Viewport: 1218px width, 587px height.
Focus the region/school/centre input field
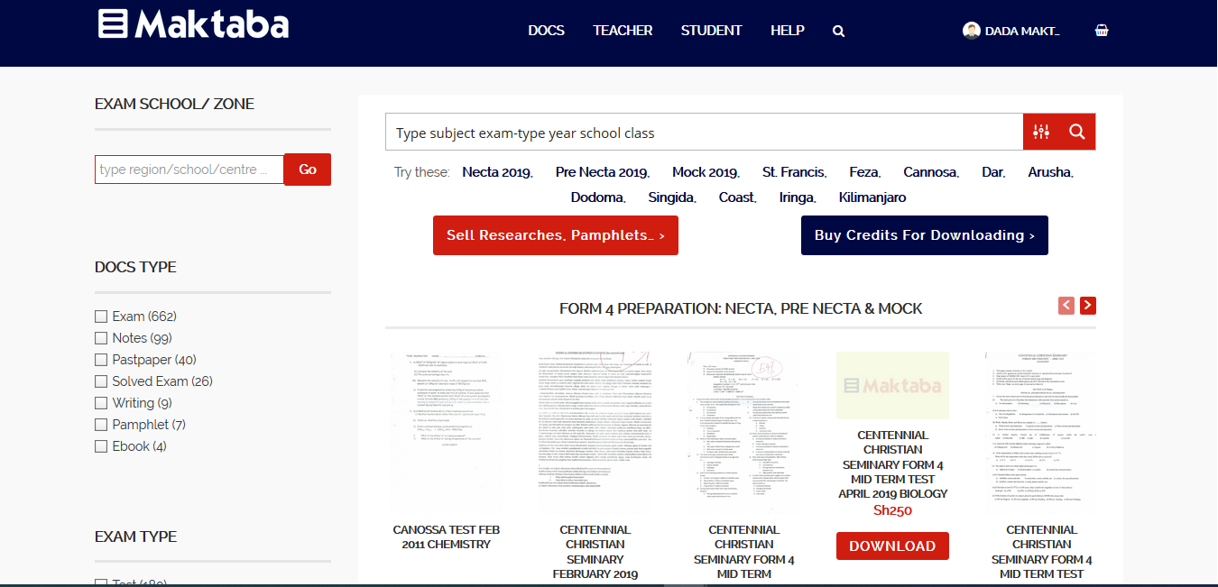(x=189, y=170)
